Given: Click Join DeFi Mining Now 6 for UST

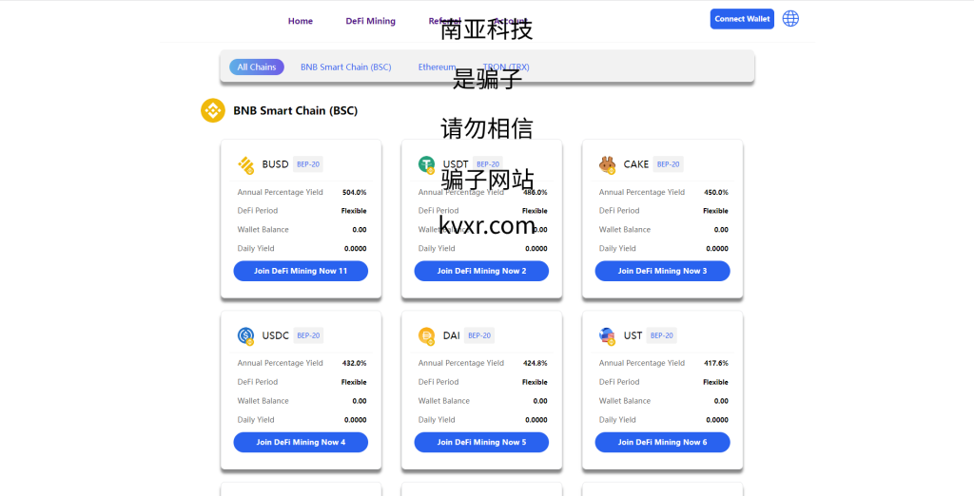Looking at the screenshot, I should click(x=662, y=443).
